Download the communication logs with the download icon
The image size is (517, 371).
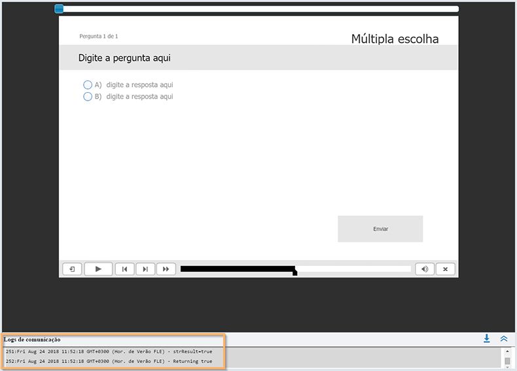[x=487, y=338]
